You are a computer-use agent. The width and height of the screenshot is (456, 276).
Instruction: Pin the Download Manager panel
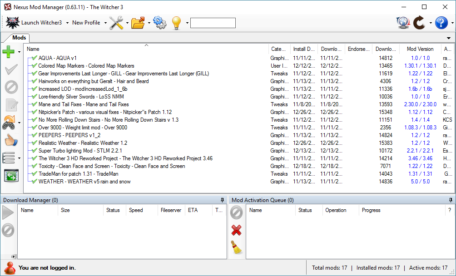(x=222, y=200)
